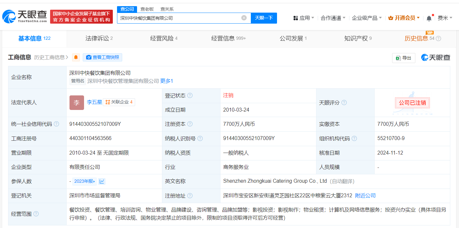The image size is (459, 228).
Task: Click the 国家中小企业发展子基金 red banner
Action: (81, 16)
